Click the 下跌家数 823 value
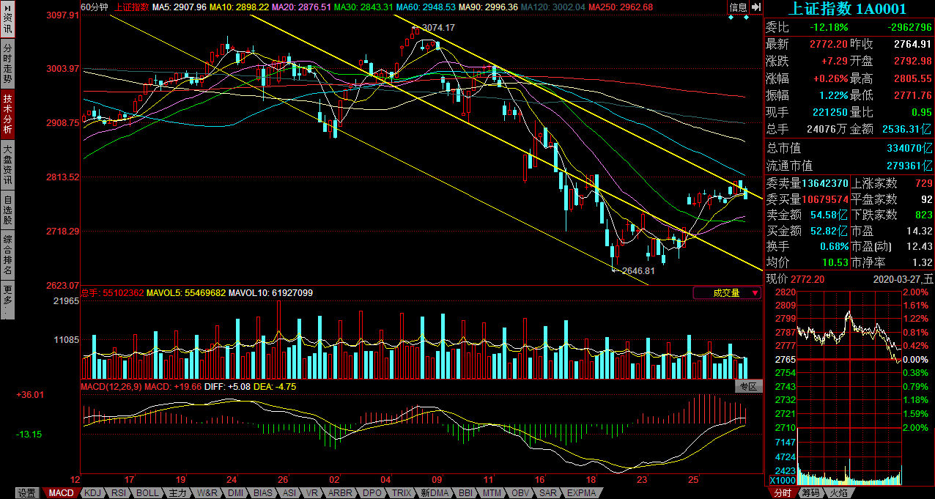The height and width of the screenshot is (499, 935). 923,215
